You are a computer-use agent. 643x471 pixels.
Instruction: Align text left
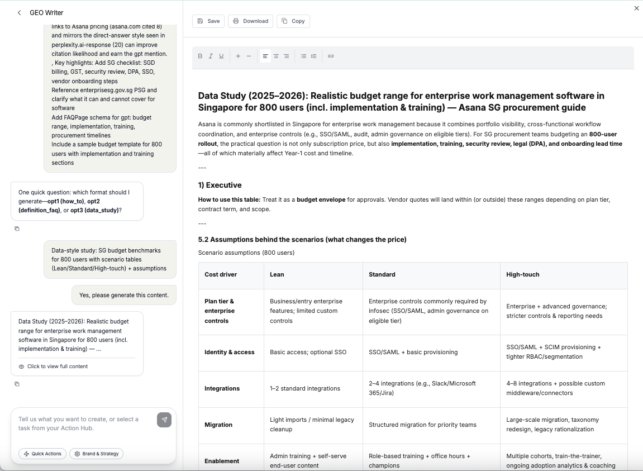pyautogui.click(x=265, y=56)
